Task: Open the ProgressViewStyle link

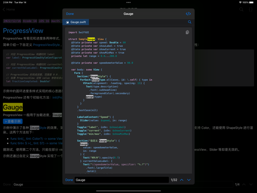Action: point(47,45)
